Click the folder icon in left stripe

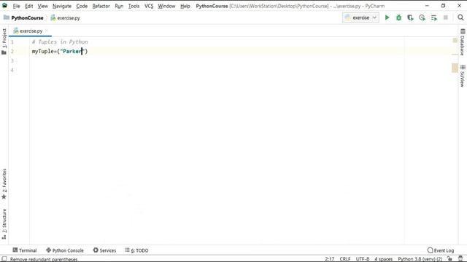(4, 52)
